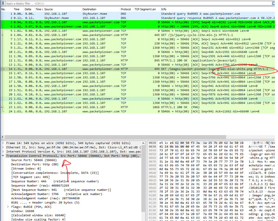Sort packets by the Protocol column header
Image resolution: width=278 pixels, height=221 pixels.
[x=126, y=9]
